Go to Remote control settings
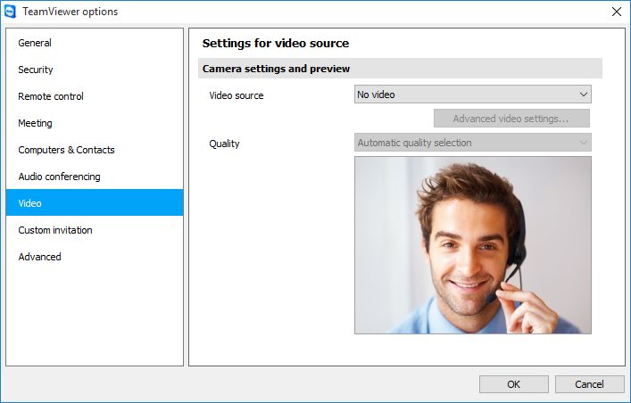 (x=95, y=96)
